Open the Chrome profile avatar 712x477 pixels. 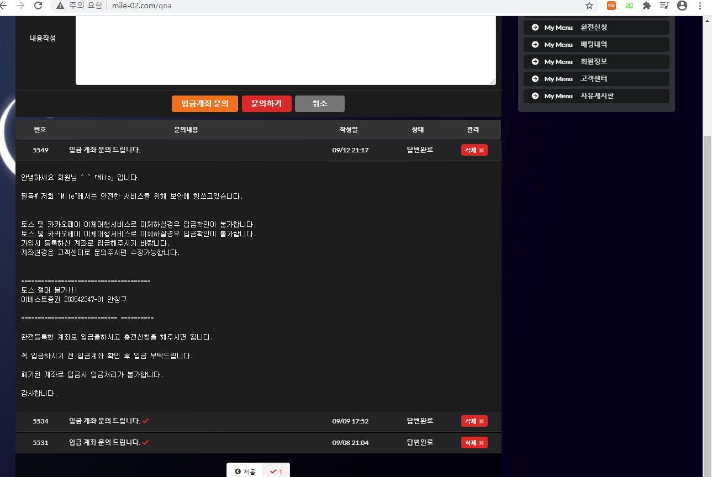click(682, 6)
